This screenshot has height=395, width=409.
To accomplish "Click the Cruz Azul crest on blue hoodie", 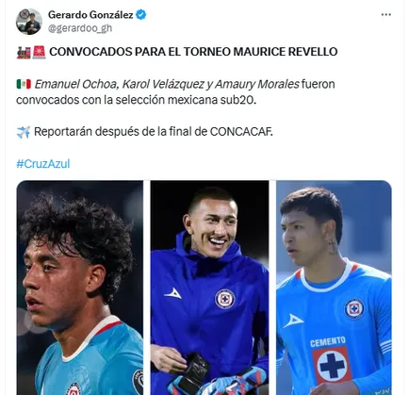I will [225, 299].
